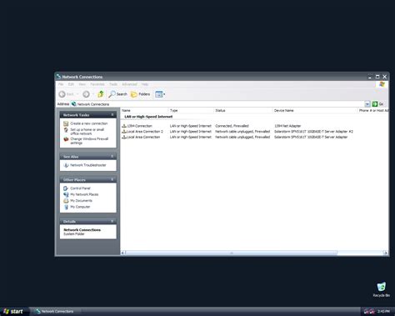Click the Create a new connection link

89,123
